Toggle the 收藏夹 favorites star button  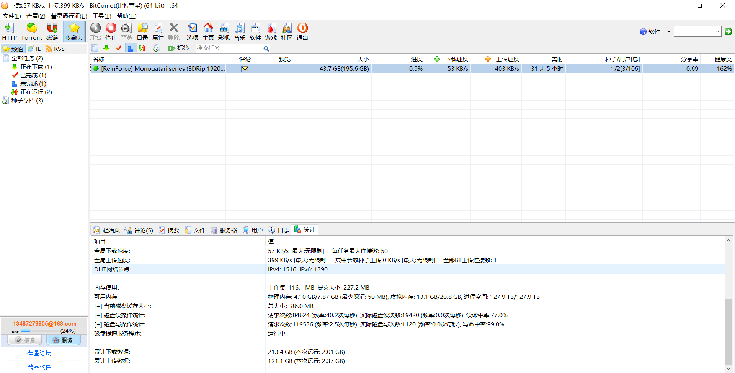click(x=74, y=31)
